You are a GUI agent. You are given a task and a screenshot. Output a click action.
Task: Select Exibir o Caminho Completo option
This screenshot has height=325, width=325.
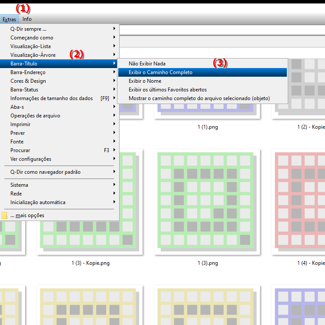[x=160, y=72]
